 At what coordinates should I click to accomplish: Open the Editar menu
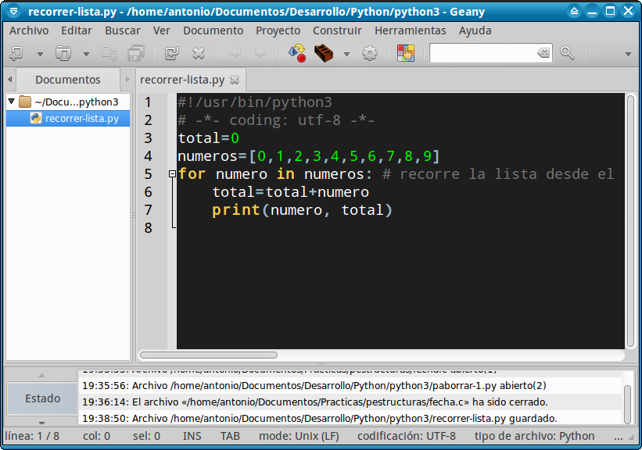[x=77, y=30]
